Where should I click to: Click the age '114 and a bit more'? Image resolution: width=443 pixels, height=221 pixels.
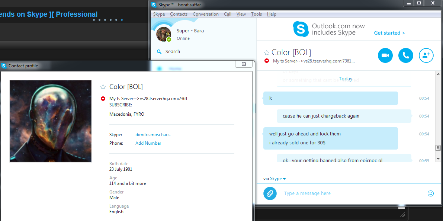pos(128,183)
